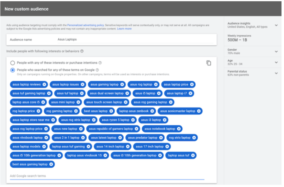This screenshot has height=187, width=284.
Task: Delete 'asus rog gaming laptop' term
Action: [x=171, y=102]
